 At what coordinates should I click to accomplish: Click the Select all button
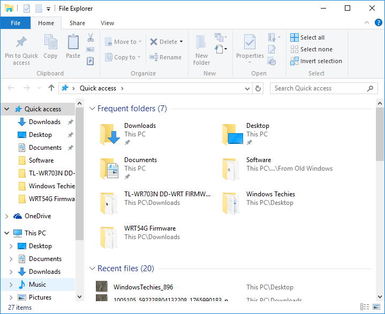tap(307, 37)
